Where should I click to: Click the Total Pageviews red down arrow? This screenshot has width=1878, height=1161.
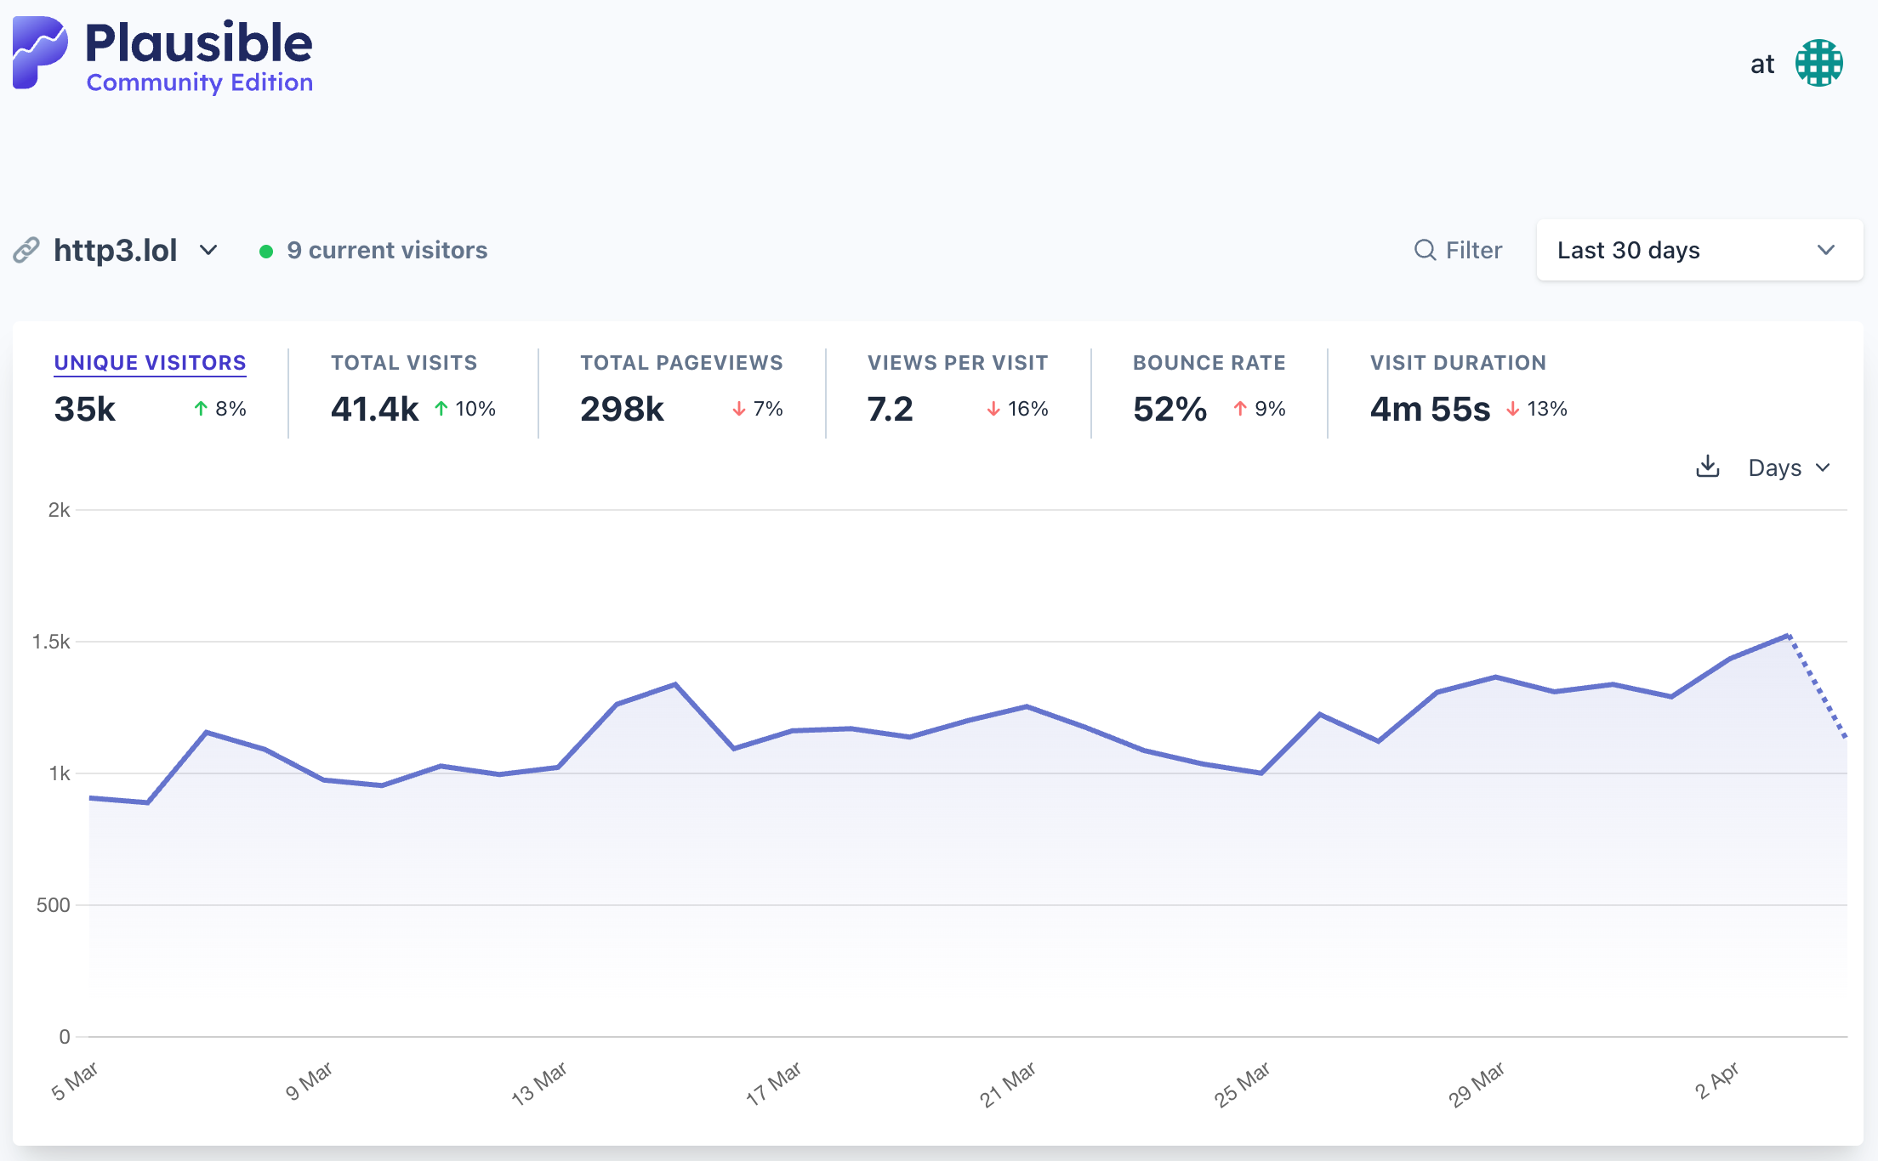(x=738, y=410)
